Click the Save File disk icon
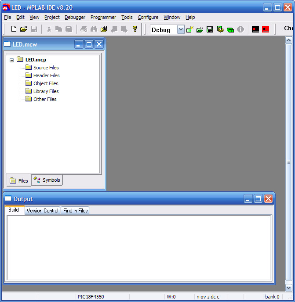This screenshot has width=295, height=302. point(34,29)
